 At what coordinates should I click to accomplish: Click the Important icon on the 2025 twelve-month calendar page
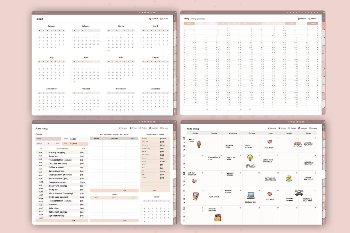(150, 19)
